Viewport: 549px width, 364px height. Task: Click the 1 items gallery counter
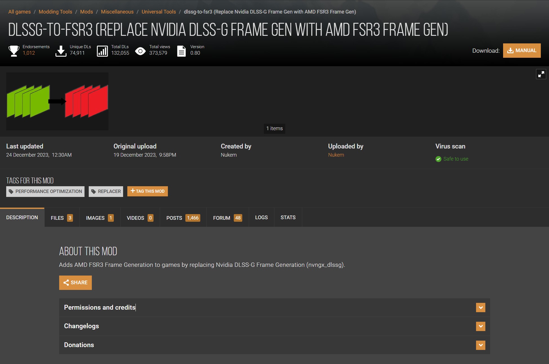pyautogui.click(x=274, y=128)
